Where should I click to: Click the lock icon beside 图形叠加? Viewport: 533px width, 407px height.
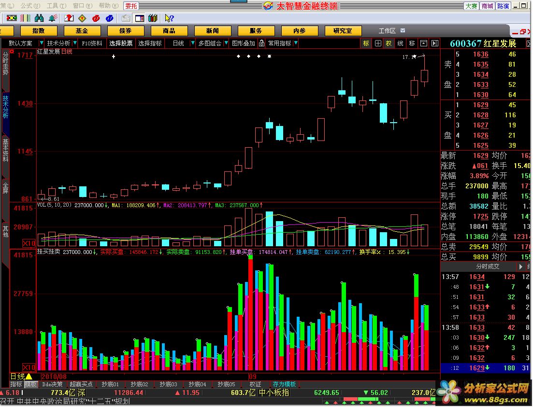[x=261, y=43]
